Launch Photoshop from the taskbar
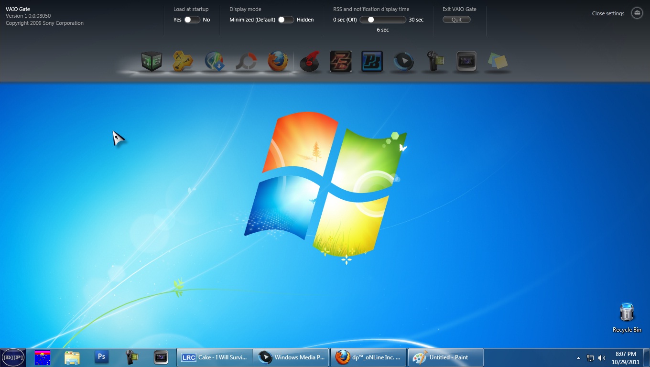The width and height of the screenshot is (650, 367). tap(101, 357)
